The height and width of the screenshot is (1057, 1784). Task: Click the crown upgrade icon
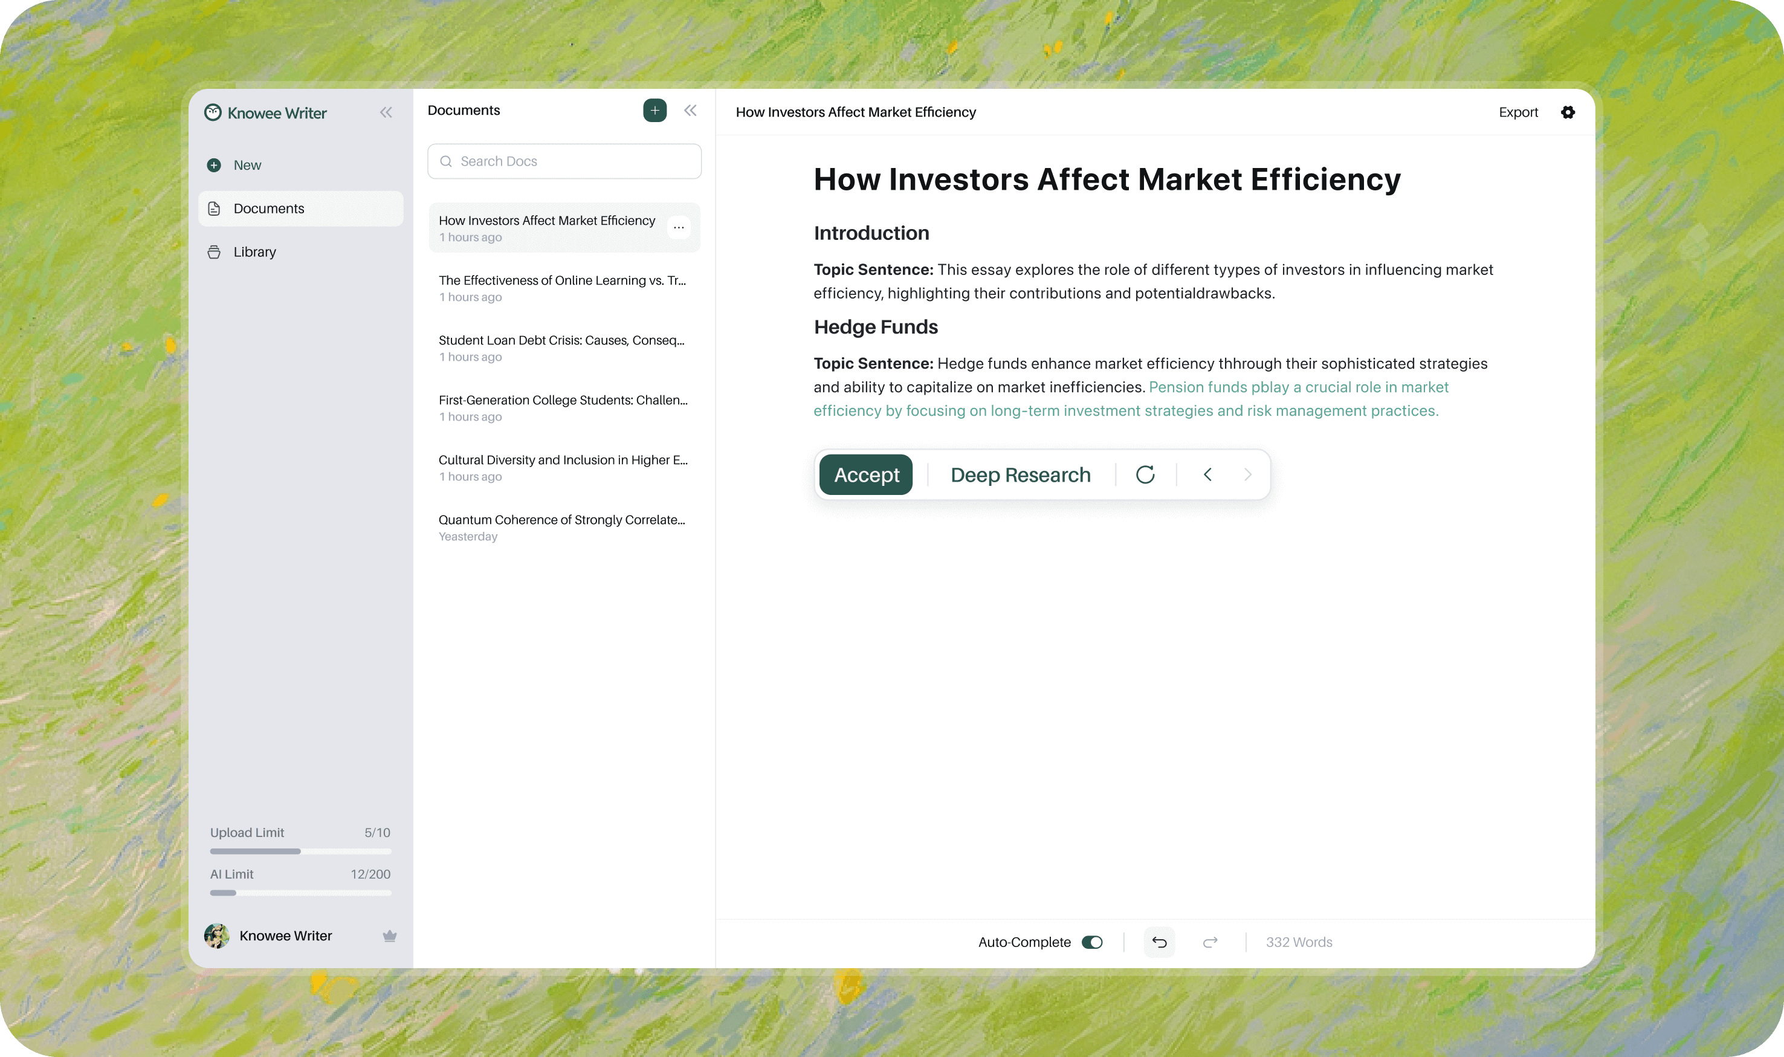pos(389,936)
